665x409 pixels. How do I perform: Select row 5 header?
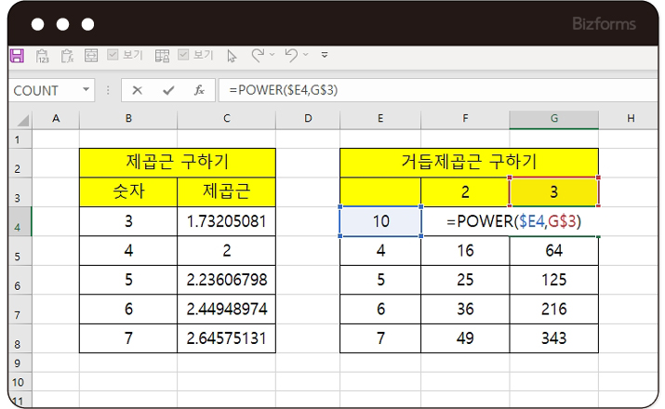click(x=20, y=250)
